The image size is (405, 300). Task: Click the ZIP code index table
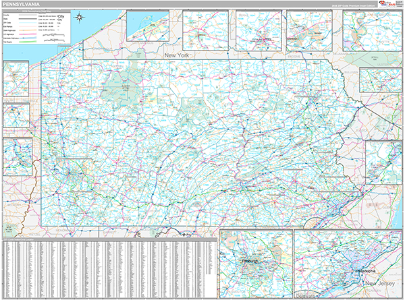(x=110, y=269)
